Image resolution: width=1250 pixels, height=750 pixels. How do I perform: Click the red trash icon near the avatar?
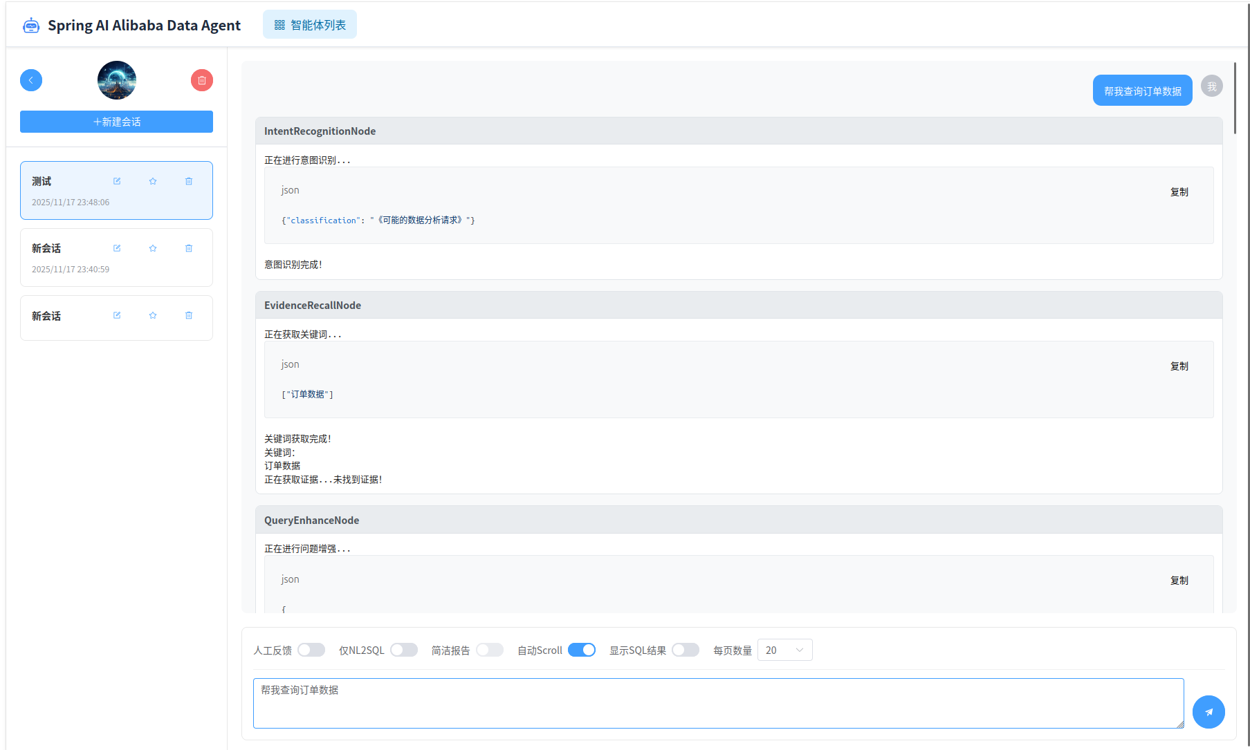[201, 80]
